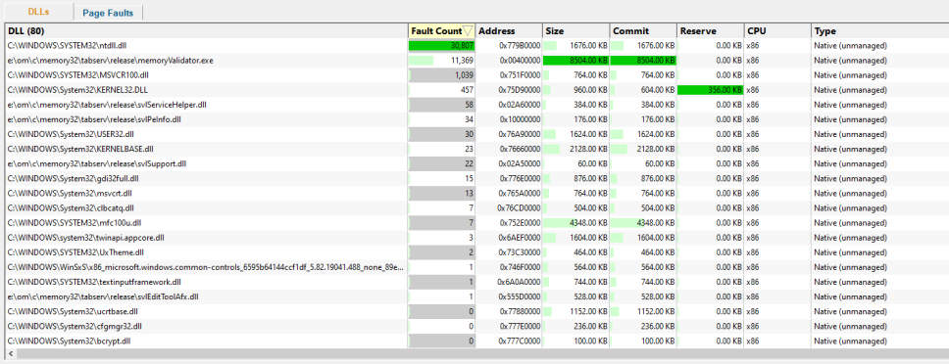
Task: Click the 604.00 KB commit cell
Action: coord(643,90)
